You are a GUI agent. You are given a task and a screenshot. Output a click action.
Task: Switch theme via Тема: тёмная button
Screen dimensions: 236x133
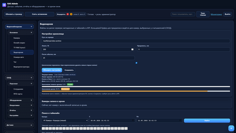click(x=203, y=14)
